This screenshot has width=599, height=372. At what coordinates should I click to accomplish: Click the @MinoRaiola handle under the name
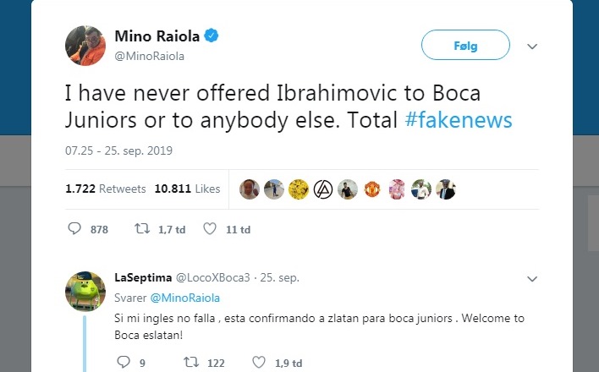pos(149,57)
